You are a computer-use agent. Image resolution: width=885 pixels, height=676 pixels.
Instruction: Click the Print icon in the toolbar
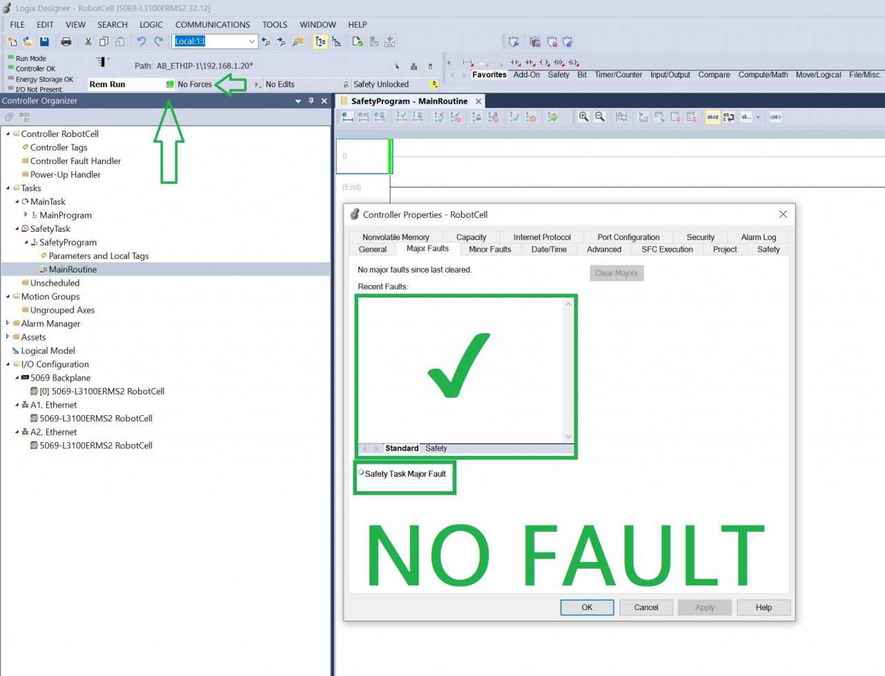(66, 42)
